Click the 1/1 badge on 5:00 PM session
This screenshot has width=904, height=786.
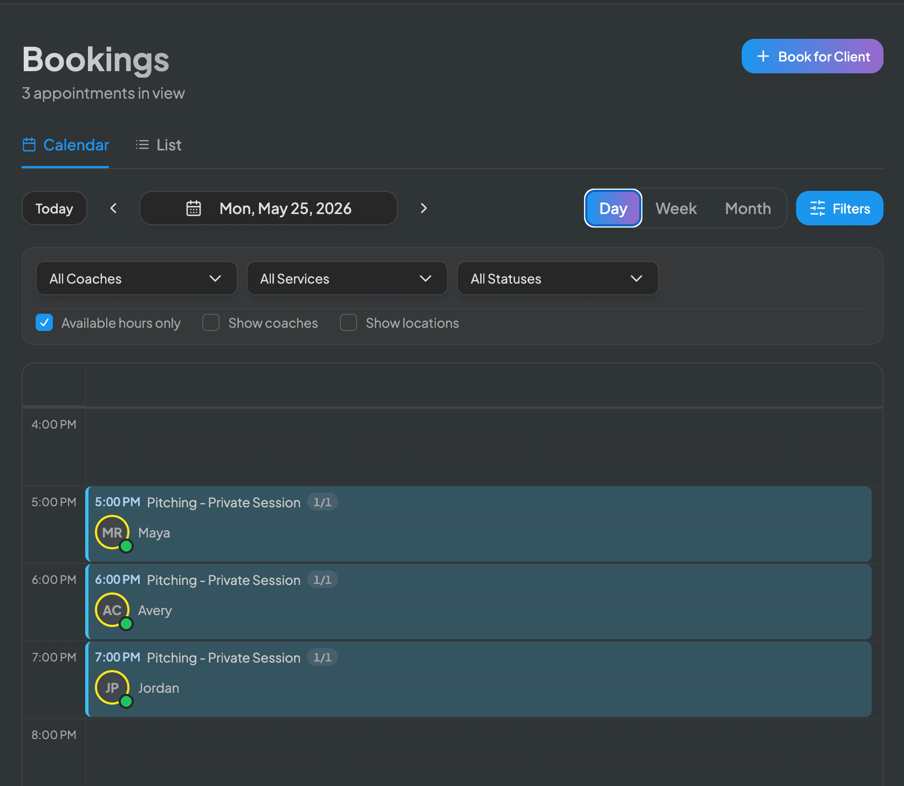pyautogui.click(x=323, y=502)
